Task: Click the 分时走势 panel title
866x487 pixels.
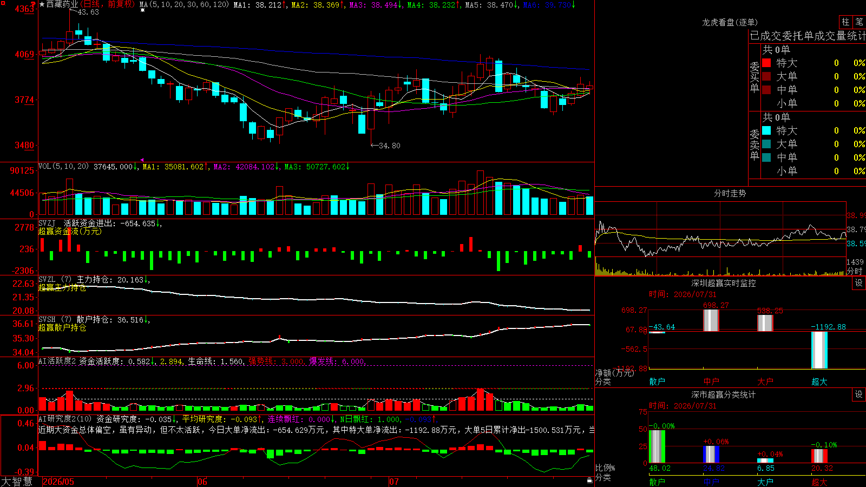Action: pyautogui.click(x=730, y=193)
